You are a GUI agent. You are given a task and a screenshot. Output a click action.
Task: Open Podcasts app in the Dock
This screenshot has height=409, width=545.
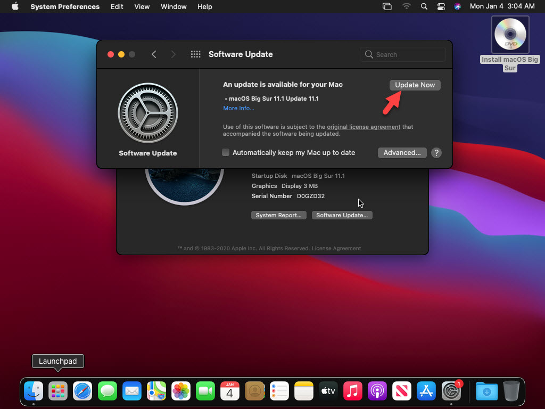(x=377, y=391)
